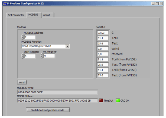Click the value field next to Text label
Viewport: 166px width, 118px height.
[103, 44]
